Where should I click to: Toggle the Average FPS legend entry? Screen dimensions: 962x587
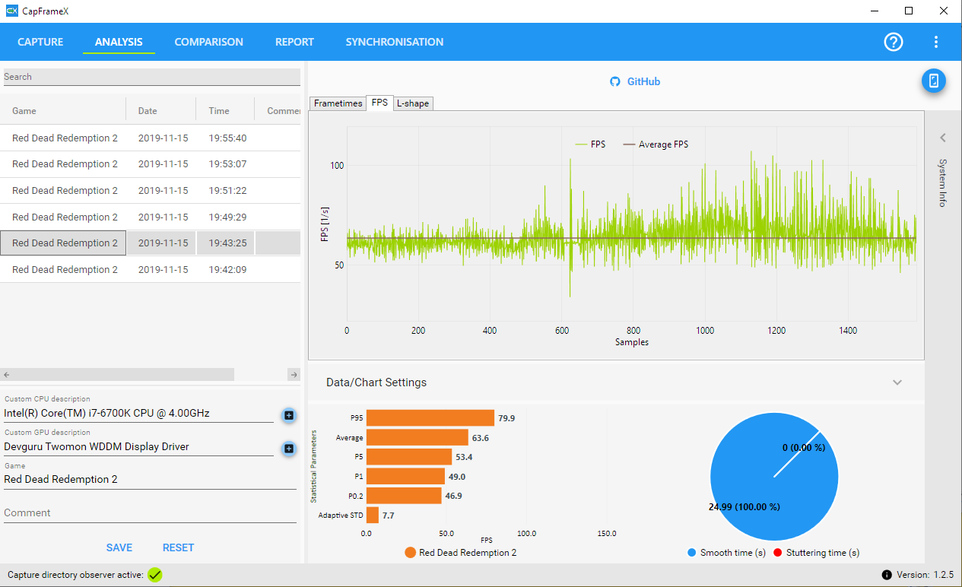point(656,144)
